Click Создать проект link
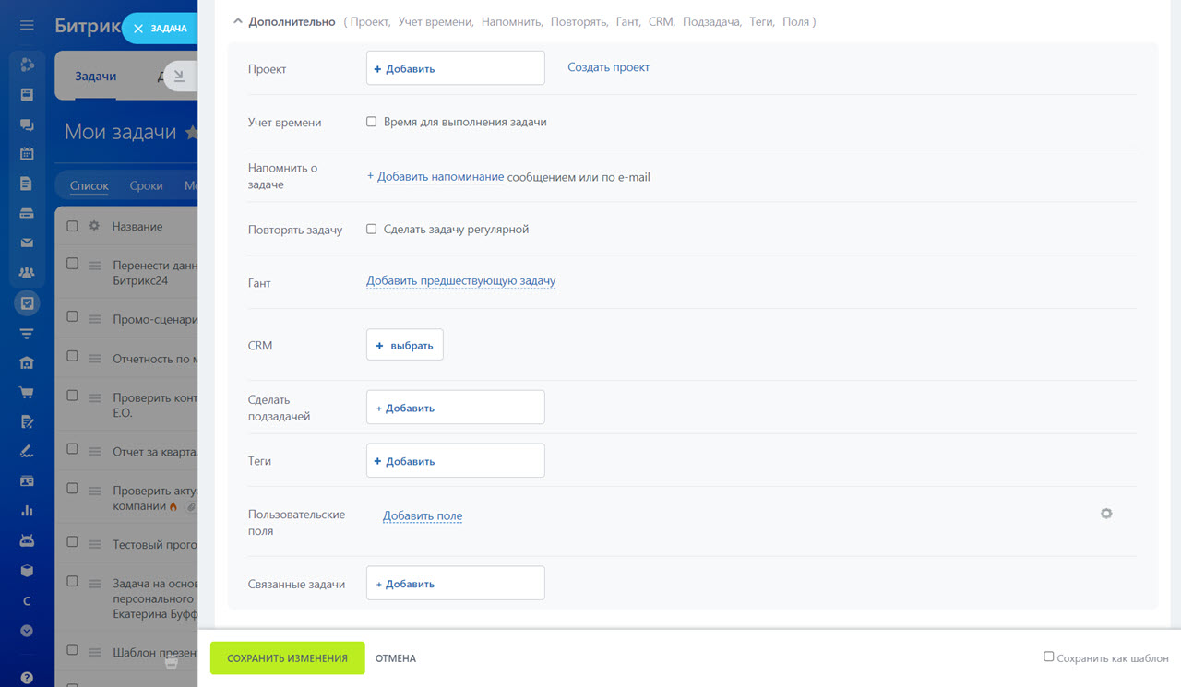The image size is (1181, 687). [x=608, y=67]
